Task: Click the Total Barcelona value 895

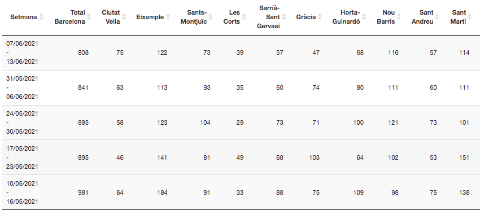Action: [83, 158]
